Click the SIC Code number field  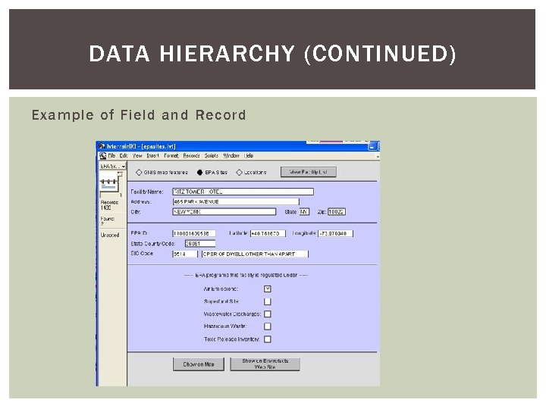(x=185, y=254)
